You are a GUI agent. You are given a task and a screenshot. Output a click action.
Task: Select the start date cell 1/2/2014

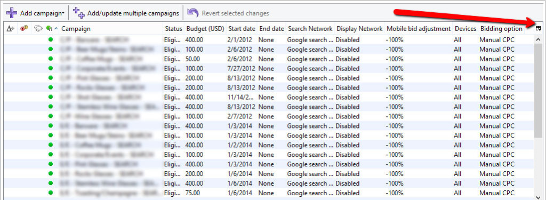(239, 145)
